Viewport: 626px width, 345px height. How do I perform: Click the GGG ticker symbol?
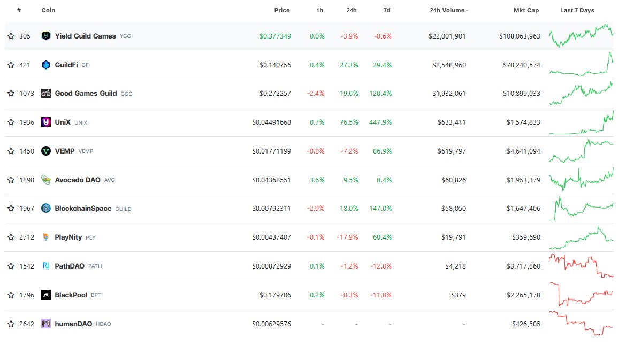coord(127,94)
